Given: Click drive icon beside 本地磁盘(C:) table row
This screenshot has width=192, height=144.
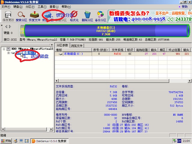Looking at the screenshot, I should (x=60, y=54).
